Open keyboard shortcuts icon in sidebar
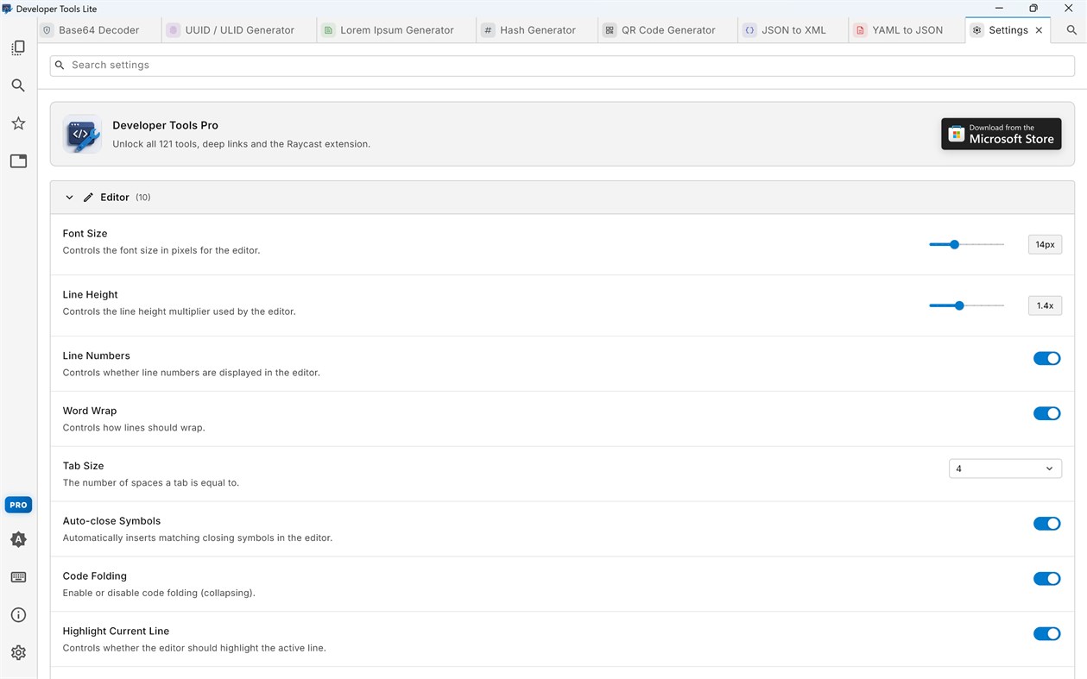This screenshot has height=679, width=1087. (18, 577)
